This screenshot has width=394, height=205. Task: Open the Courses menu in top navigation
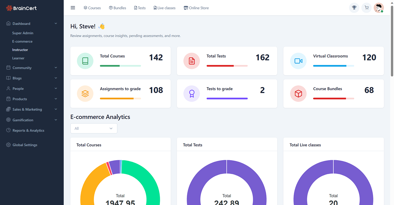(x=92, y=8)
